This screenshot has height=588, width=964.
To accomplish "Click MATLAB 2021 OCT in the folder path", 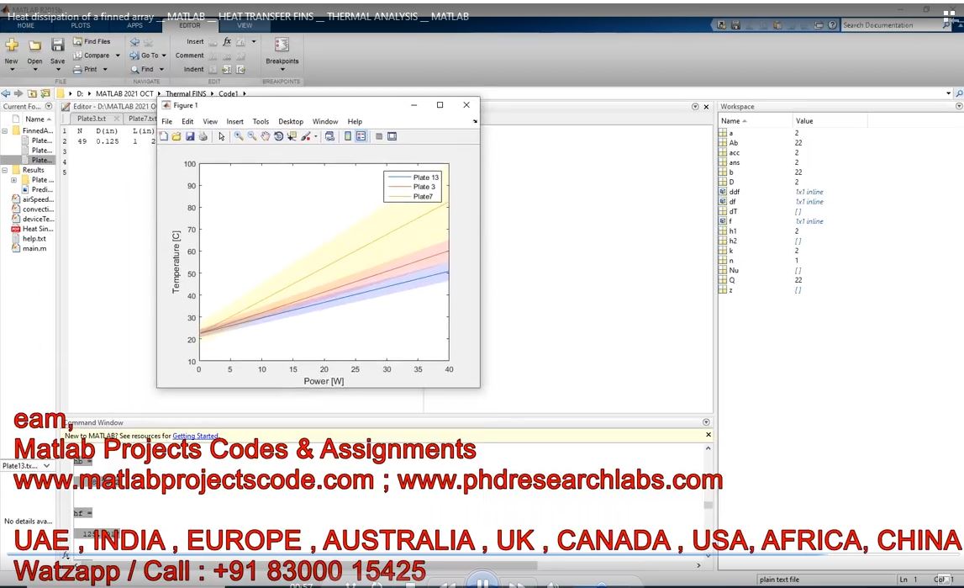I will [x=124, y=93].
